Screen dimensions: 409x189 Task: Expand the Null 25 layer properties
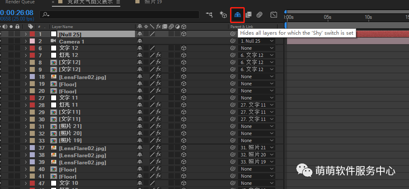26,34
